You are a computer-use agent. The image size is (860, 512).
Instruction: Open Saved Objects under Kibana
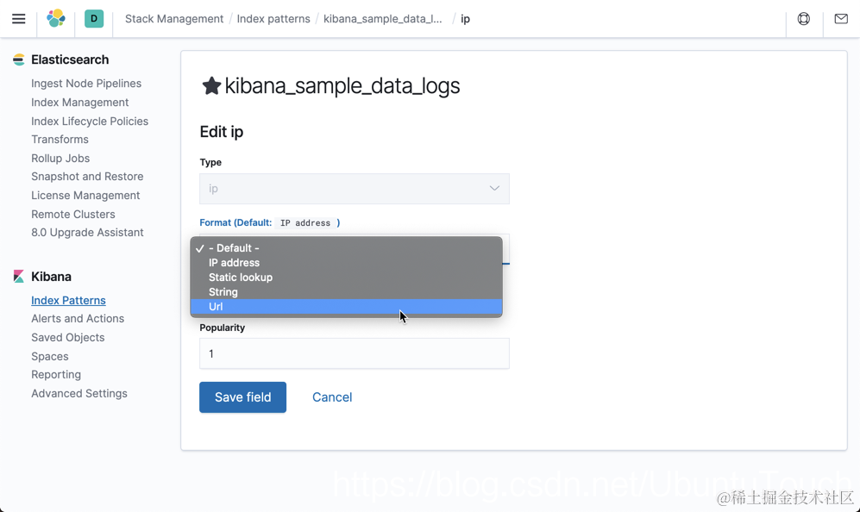[67, 338]
